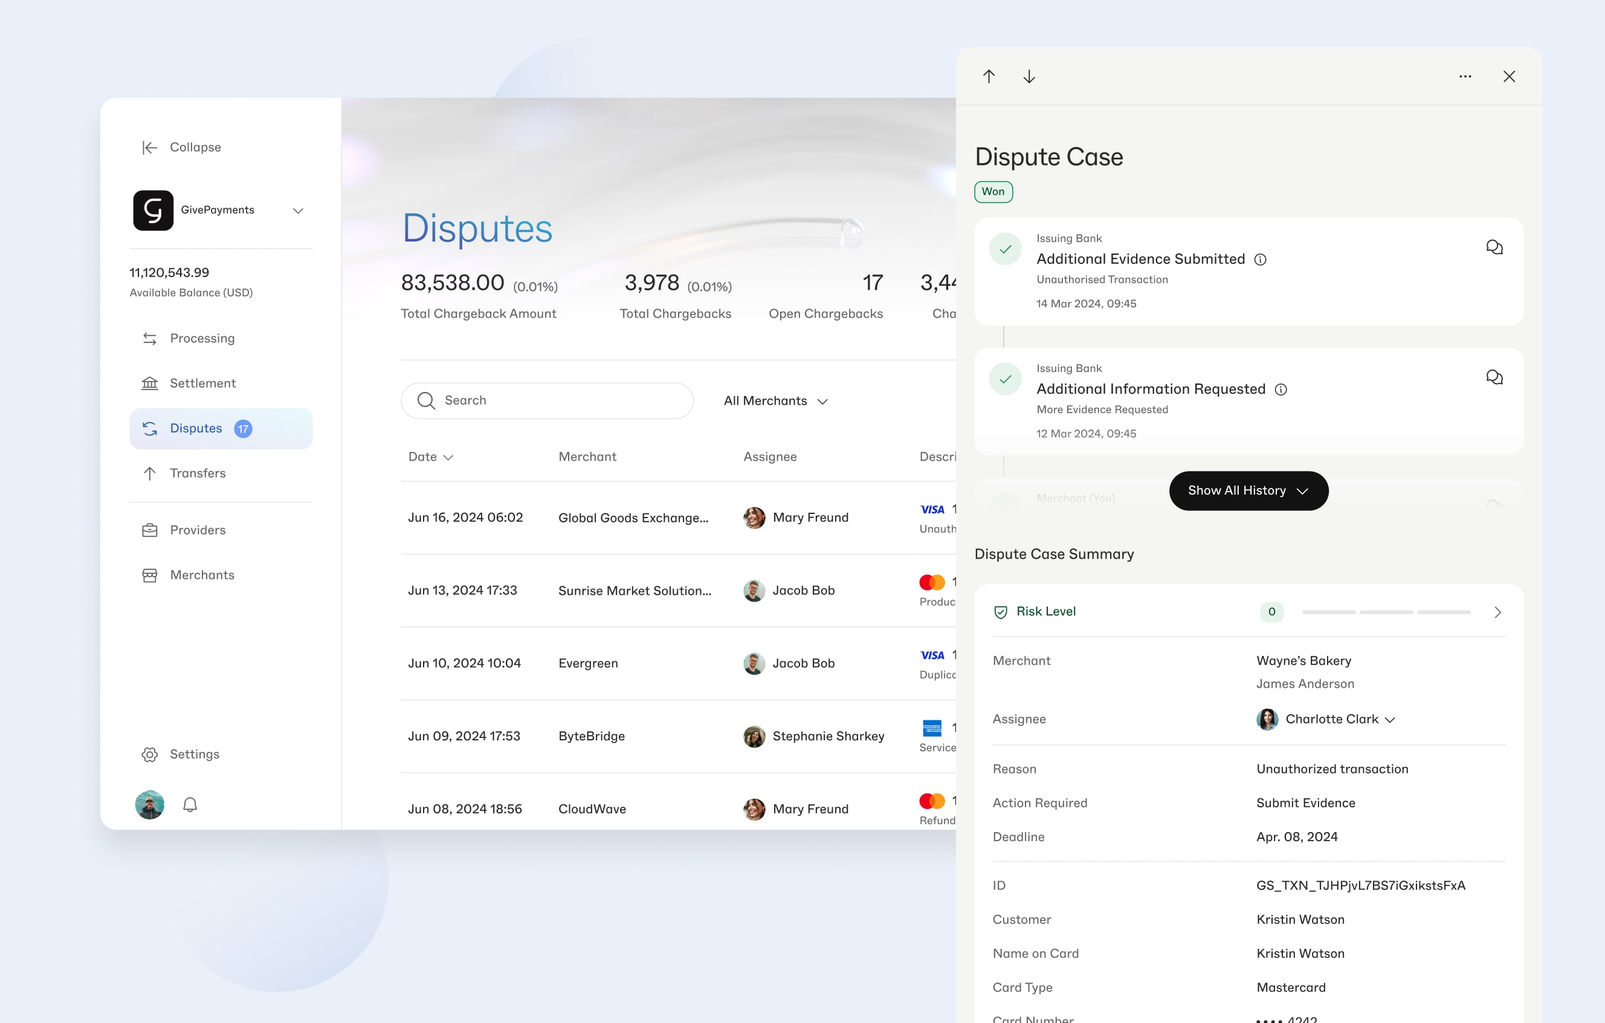Click the Search input field
Screen dimensions: 1605x1023
[x=546, y=400]
